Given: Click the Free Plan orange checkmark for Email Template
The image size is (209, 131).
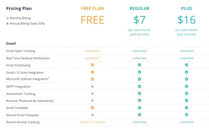Looking at the screenshot, I should pos(92,107).
